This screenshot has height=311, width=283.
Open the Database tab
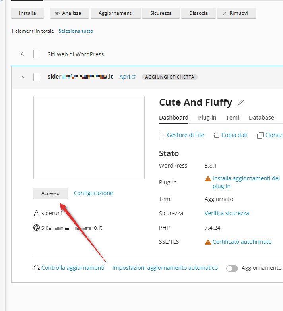262,118
